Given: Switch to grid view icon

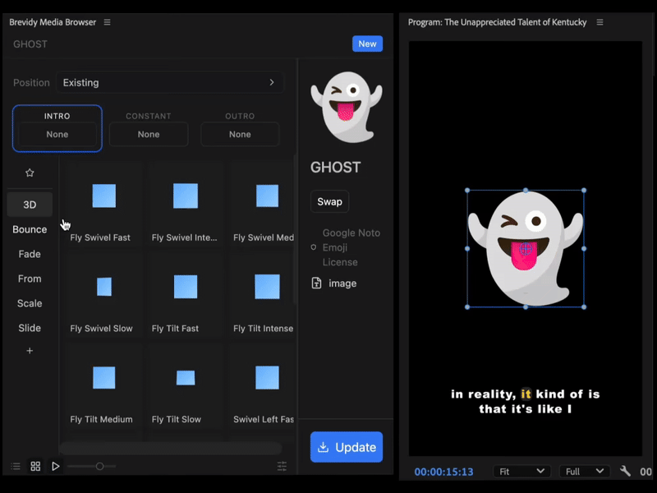Looking at the screenshot, I should coord(35,466).
